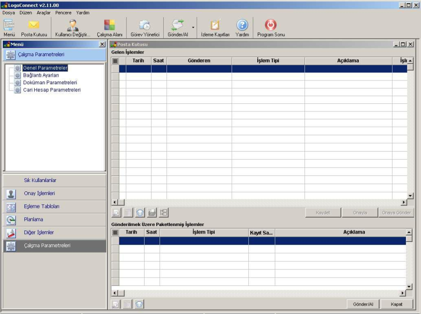
Task: Click down arrow of Paketlenmiş İşlemler scrollbar
Action: (x=409, y=286)
